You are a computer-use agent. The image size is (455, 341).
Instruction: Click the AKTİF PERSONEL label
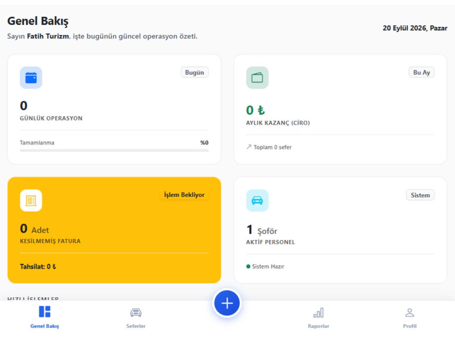click(x=271, y=242)
